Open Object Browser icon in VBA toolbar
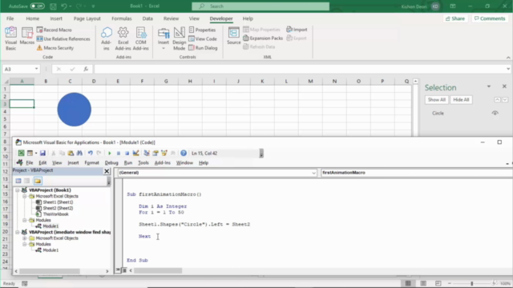Viewport: 513px width, 288px height. (x=164, y=153)
